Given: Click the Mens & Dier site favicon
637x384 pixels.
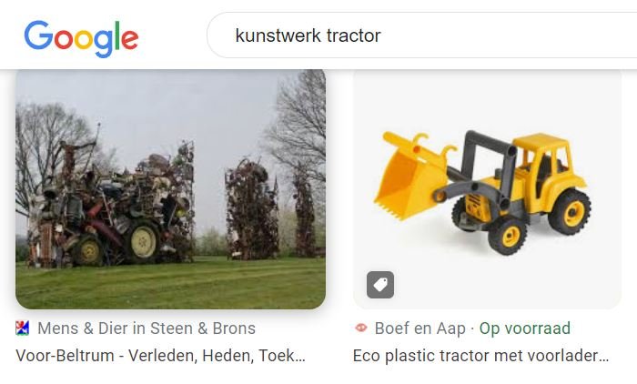Looking at the screenshot, I should (x=23, y=328).
